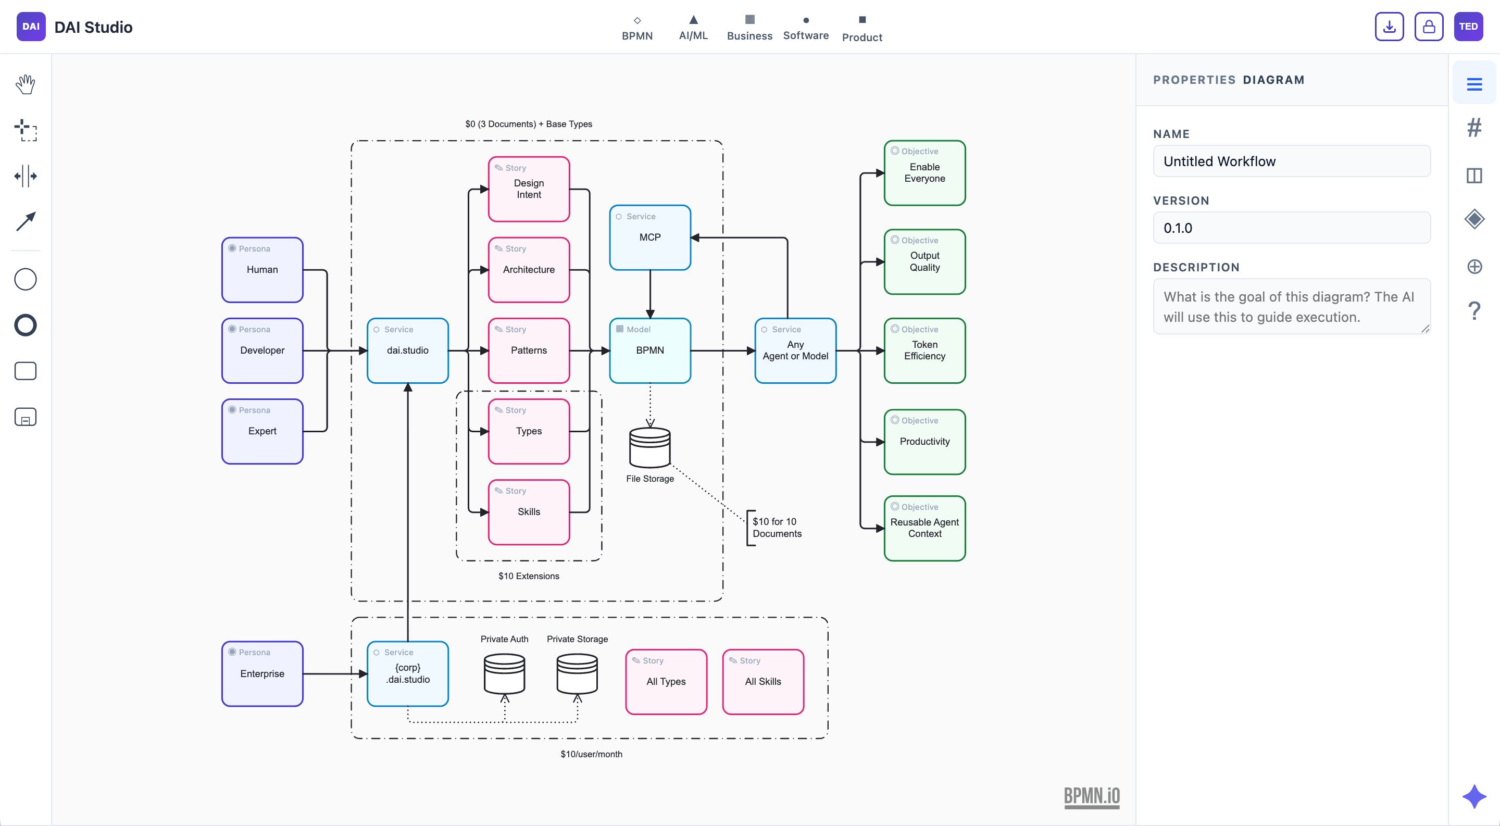The image size is (1500, 826).
Task: Select the Types story node
Action: coord(529,431)
